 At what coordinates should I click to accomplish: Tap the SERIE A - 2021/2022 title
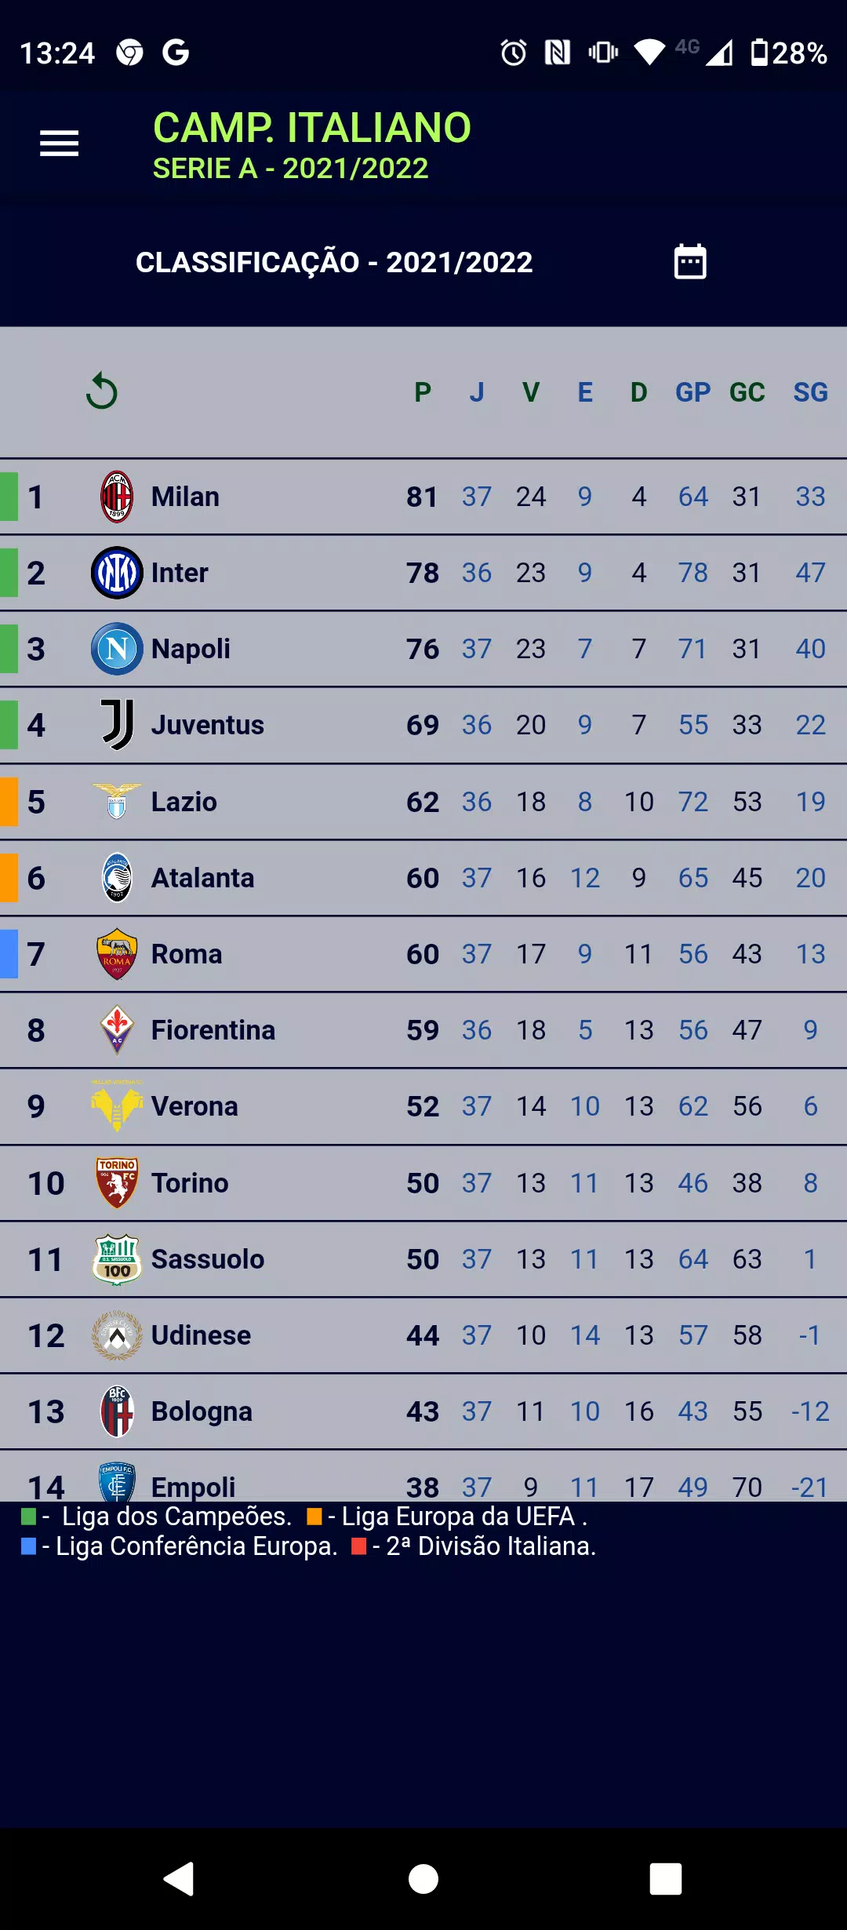(x=290, y=167)
